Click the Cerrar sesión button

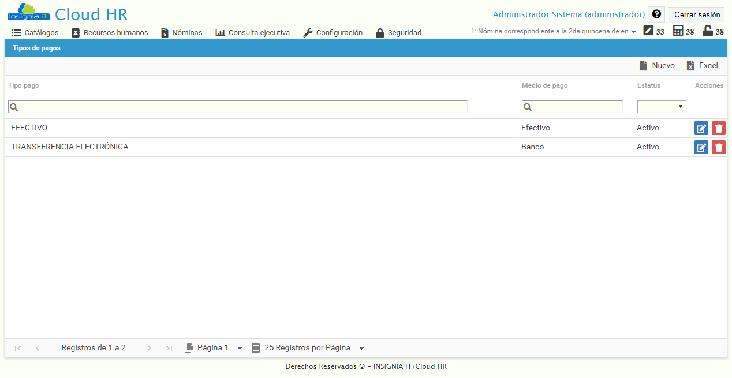(696, 14)
